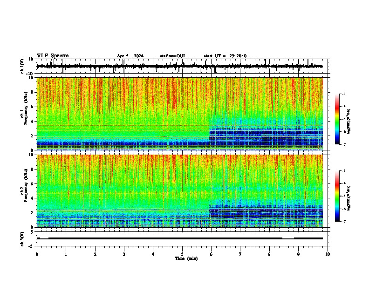Select the ch.1 colorbar "log(PSD)" units label
The height and width of the screenshot is (285, 369).
[x=349, y=122]
